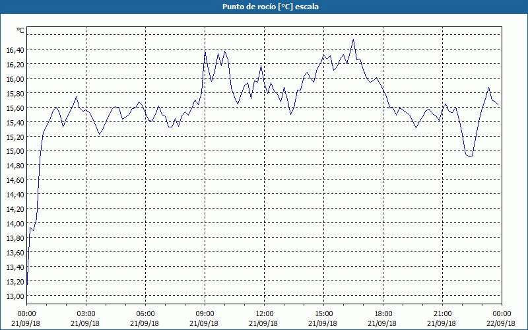Click the °C unit label
The image size is (528, 330).
coord(20,30)
